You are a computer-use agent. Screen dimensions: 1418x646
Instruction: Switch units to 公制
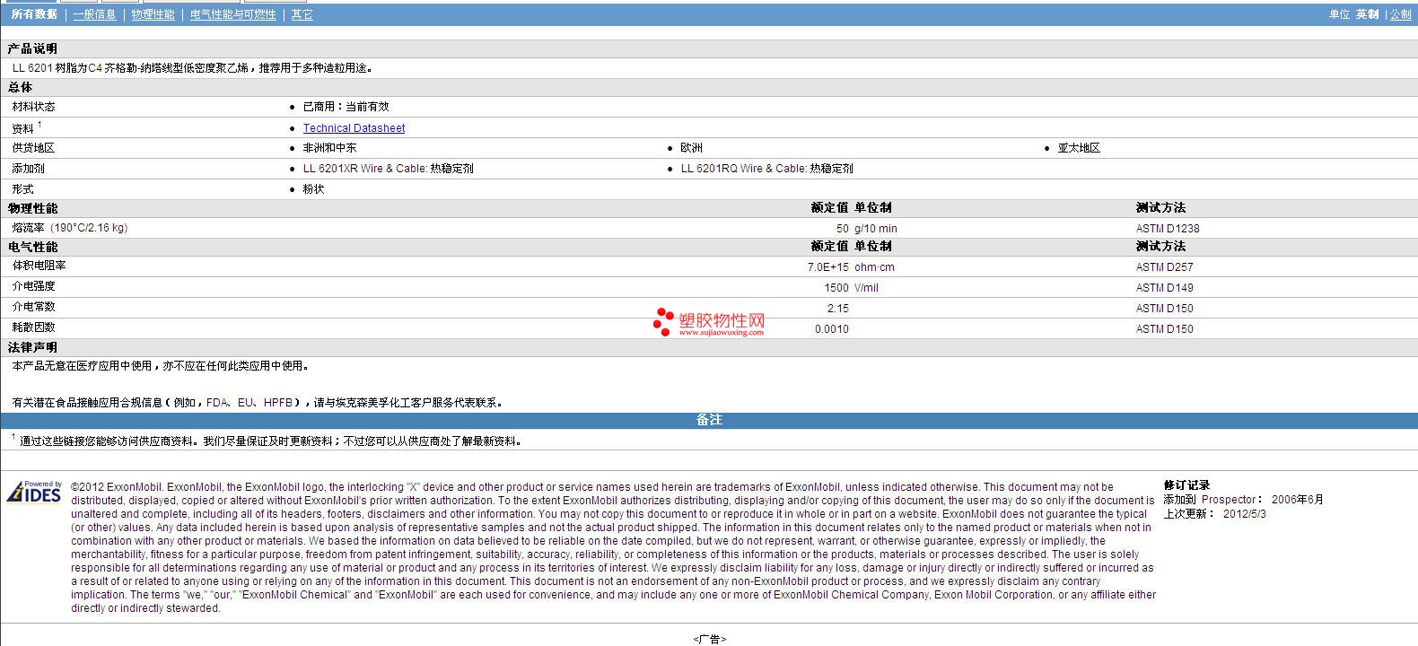pyautogui.click(x=1400, y=14)
